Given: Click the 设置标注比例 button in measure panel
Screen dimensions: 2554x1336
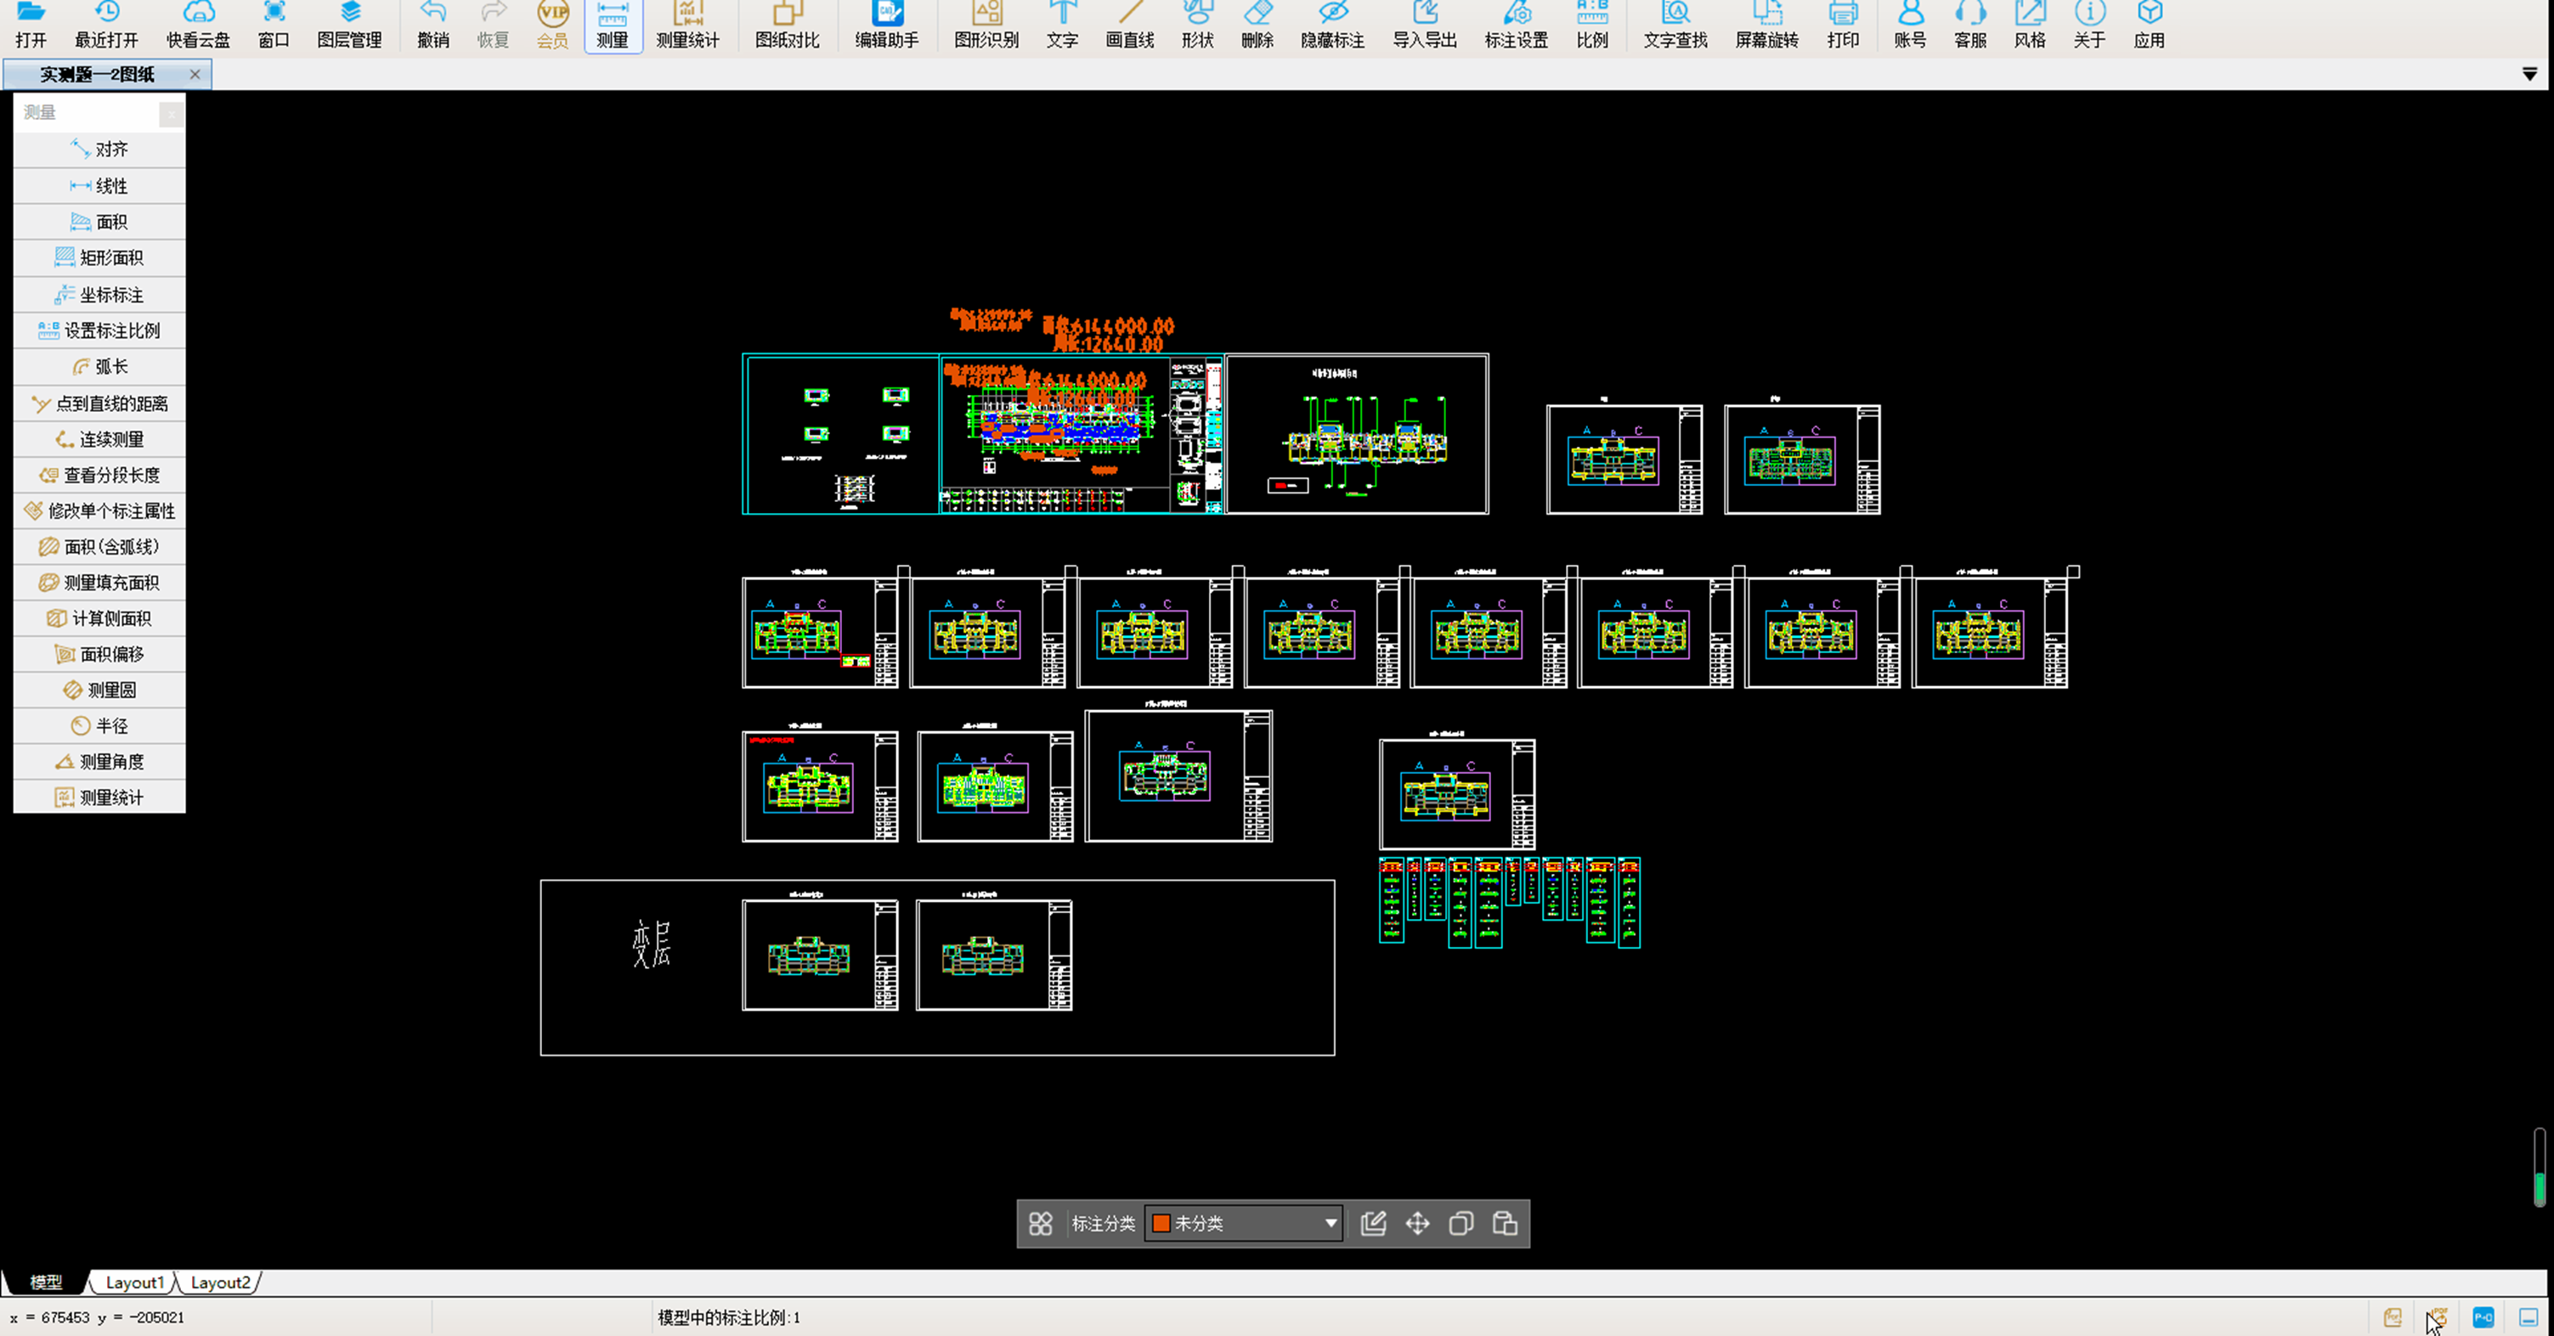Looking at the screenshot, I should coord(100,330).
